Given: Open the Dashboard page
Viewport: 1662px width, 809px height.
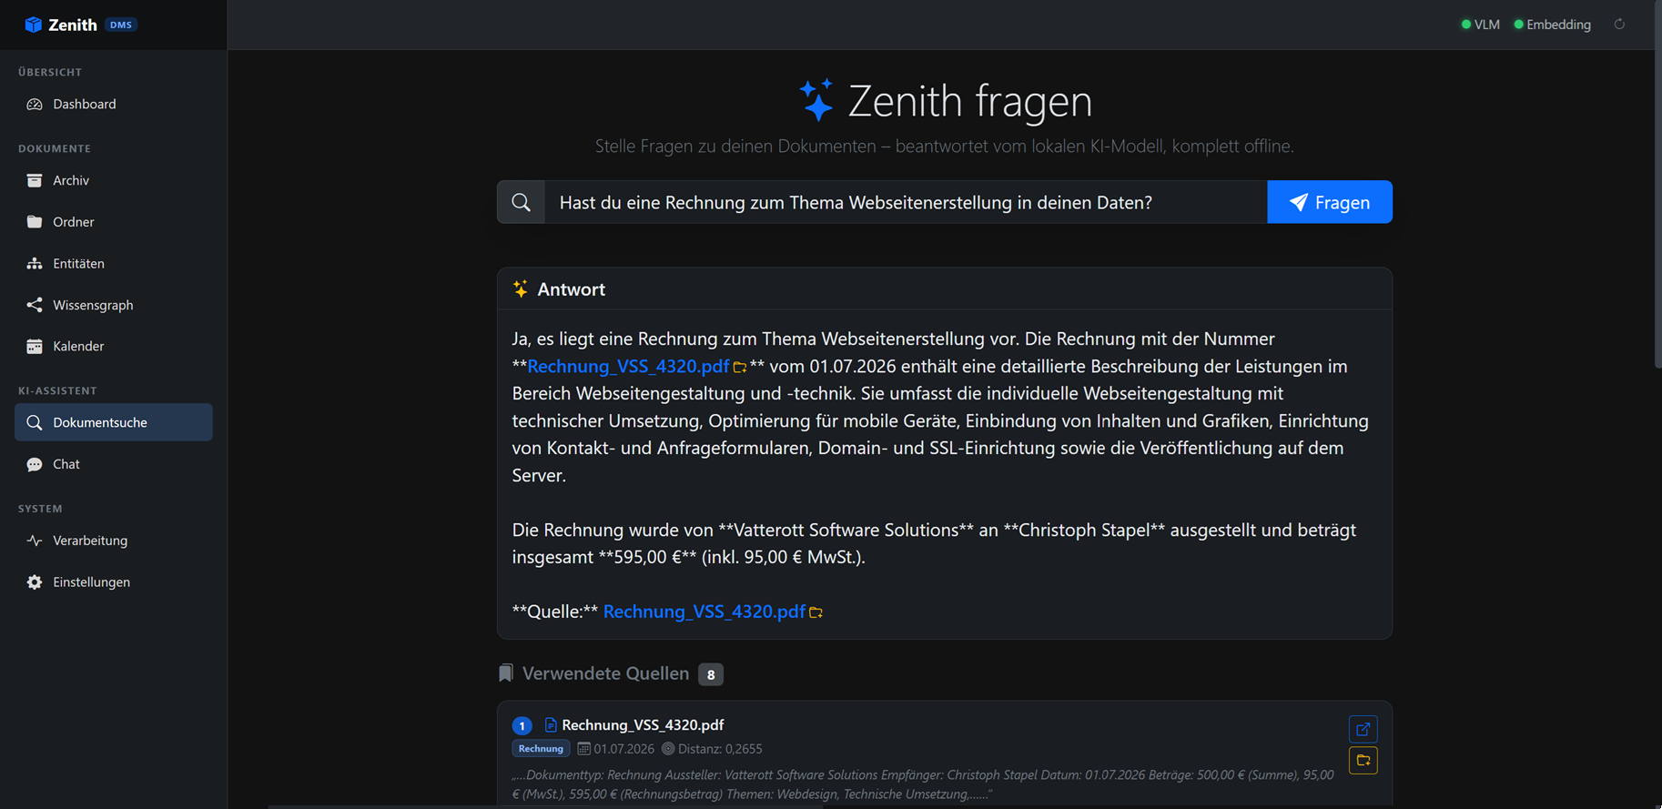Looking at the screenshot, I should [x=114, y=104].
